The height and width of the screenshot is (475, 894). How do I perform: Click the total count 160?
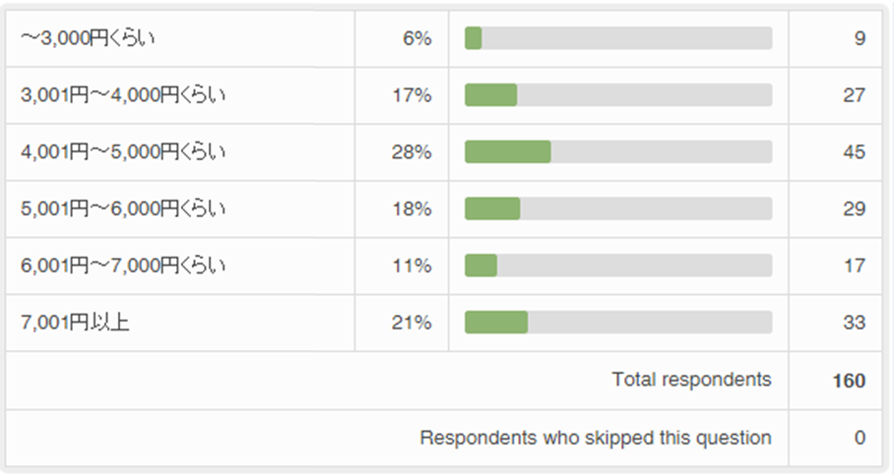(x=848, y=381)
